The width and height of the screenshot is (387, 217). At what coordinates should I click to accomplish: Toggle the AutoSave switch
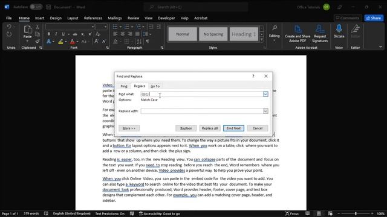(x=36, y=7)
